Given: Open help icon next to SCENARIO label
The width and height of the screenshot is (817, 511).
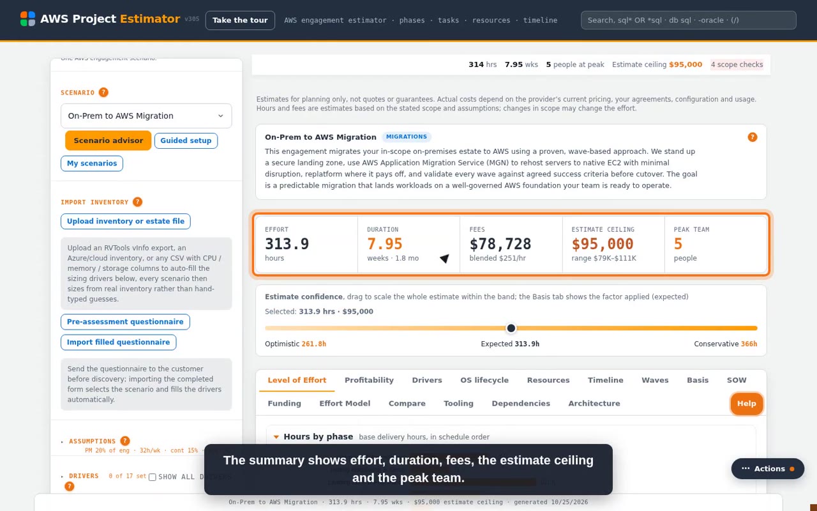Looking at the screenshot, I should click(103, 93).
